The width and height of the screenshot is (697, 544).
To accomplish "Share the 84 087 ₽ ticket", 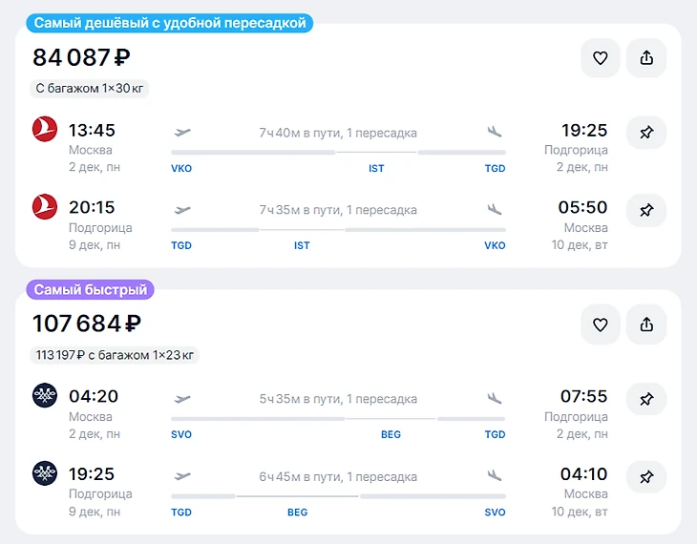I will click(646, 58).
